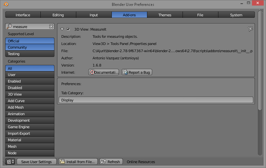Click Save User Settings
This screenshot has height=168, width=266.
pyautogui.click(x=37, y=161)
